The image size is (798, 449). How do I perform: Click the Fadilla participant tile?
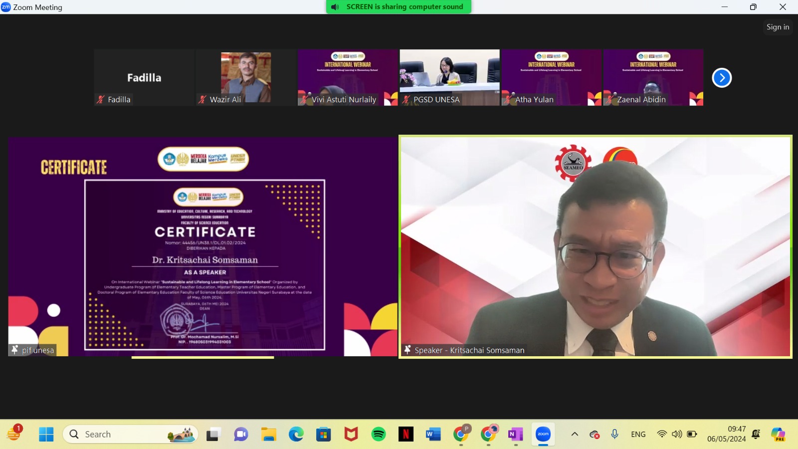tap(144, 77)
